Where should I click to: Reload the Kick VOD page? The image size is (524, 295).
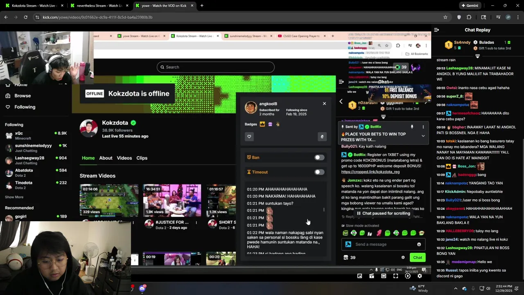pyautogui.click(x=25, y=17)
